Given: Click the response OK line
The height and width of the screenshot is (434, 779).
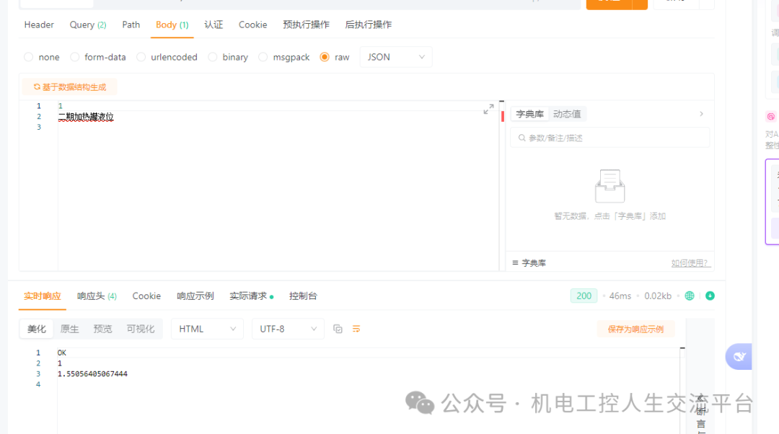Looking at the screenshot, I should click(61, 353).
